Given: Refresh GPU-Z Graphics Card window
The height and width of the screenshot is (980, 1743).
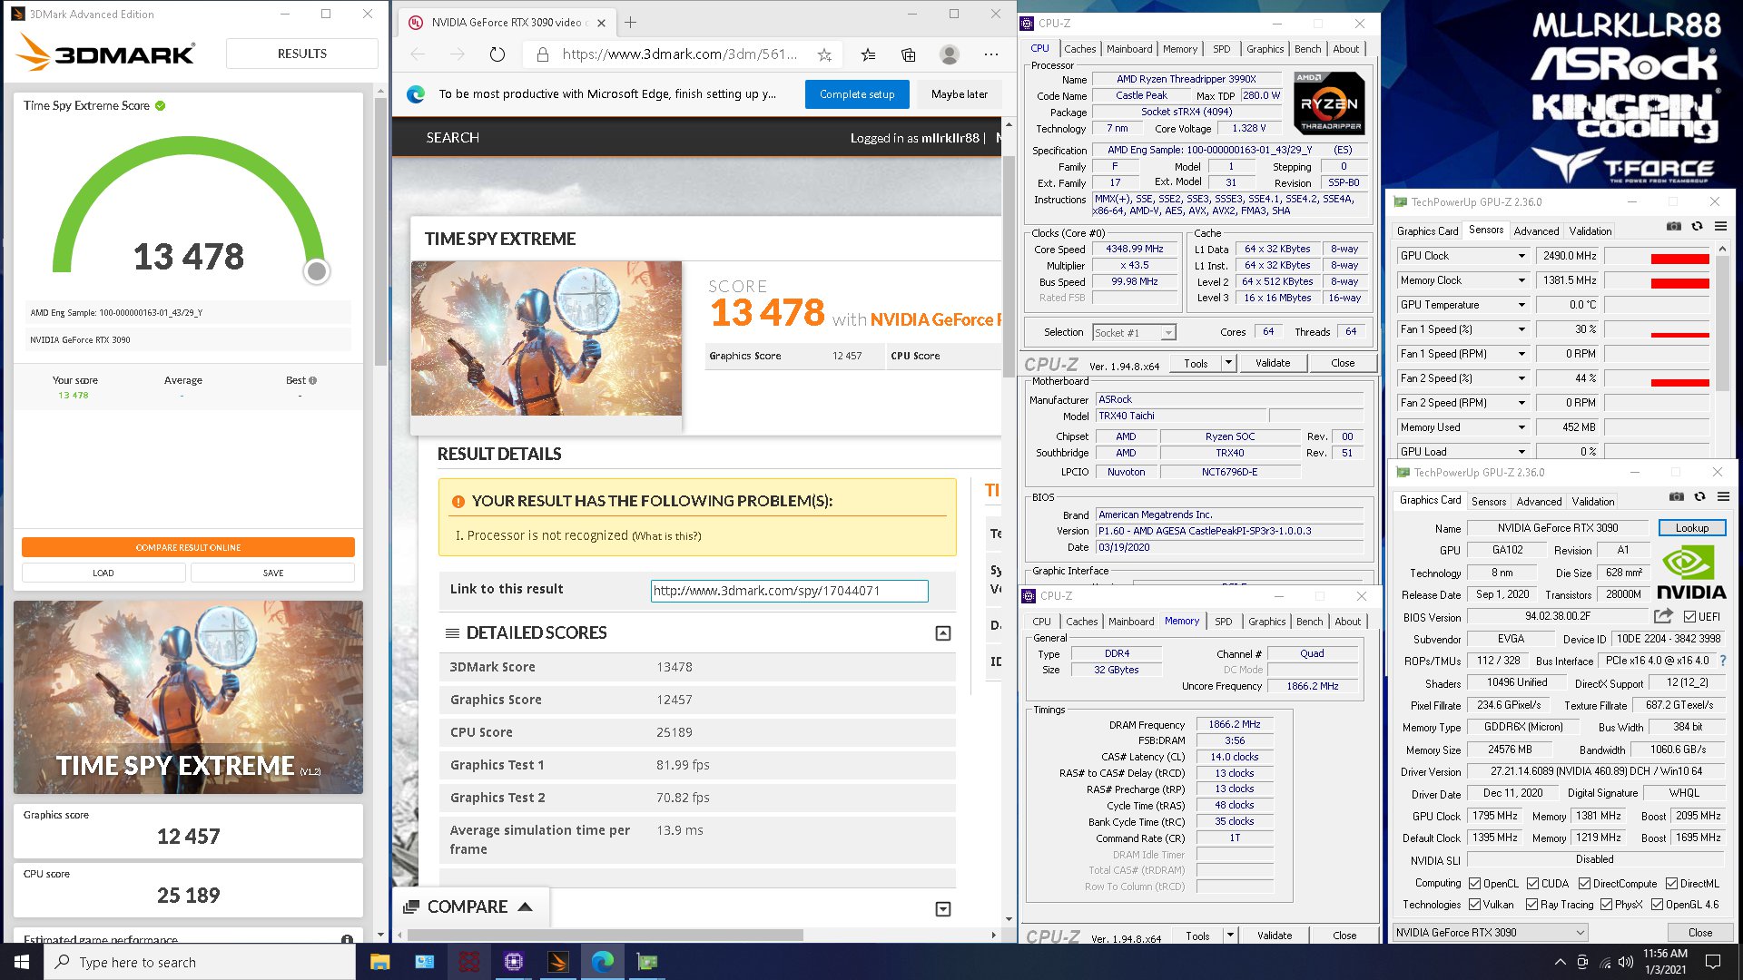Looking at the screenshot, I should click(x=1699, y=496).
